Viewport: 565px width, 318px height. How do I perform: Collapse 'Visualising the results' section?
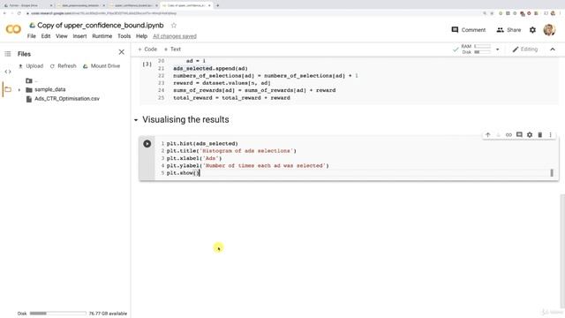(x=136, y=120)
